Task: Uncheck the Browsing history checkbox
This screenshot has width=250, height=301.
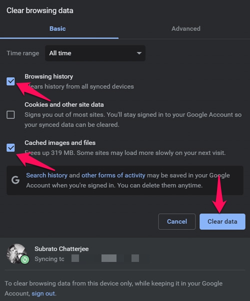Action: 10,82
